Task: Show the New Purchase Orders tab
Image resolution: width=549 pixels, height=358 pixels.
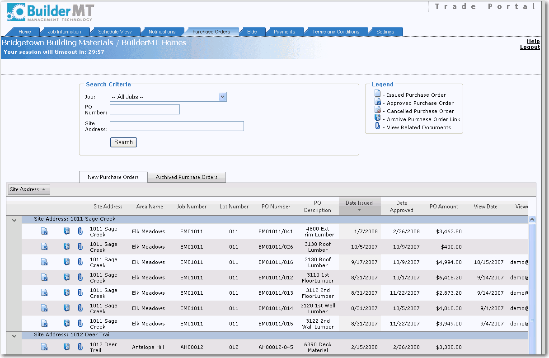Action: point(113,177)
